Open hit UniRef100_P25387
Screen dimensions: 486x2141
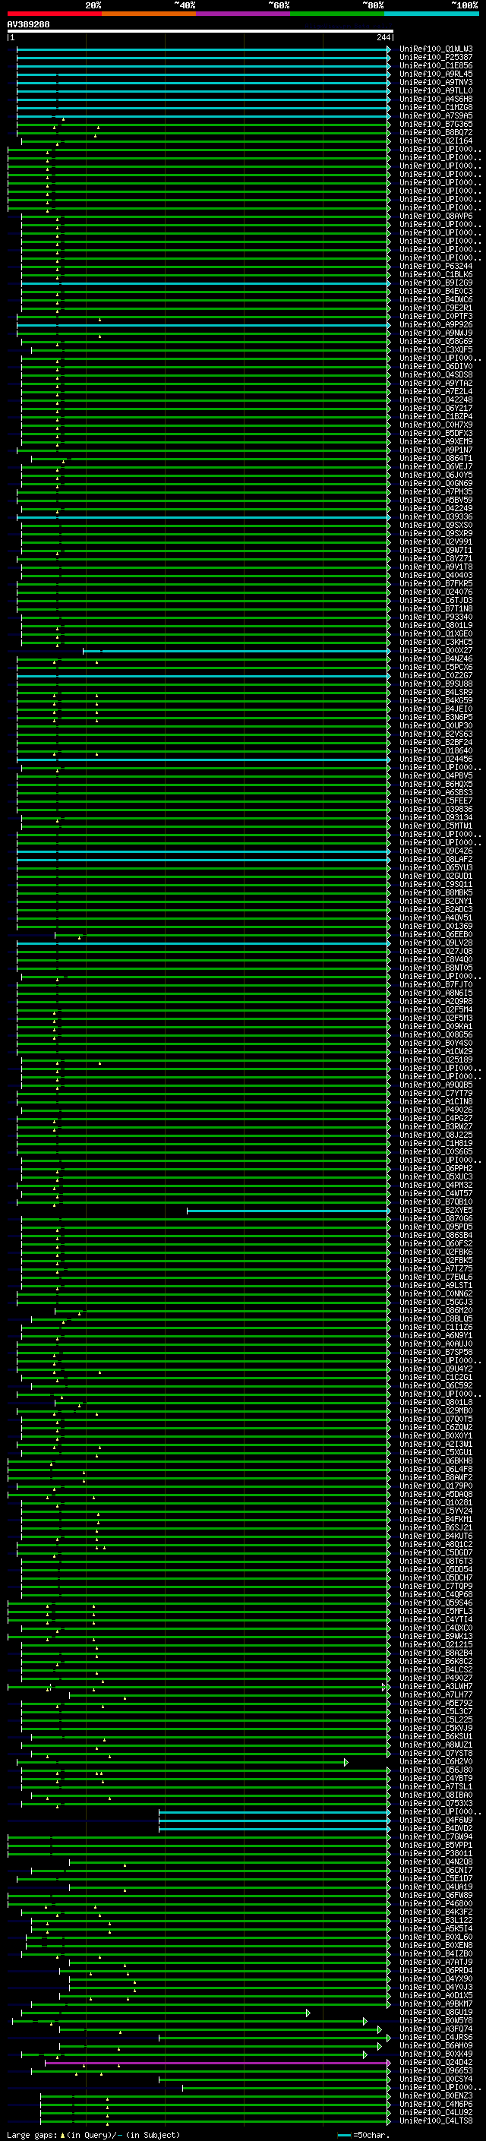[x=436, y=58]
